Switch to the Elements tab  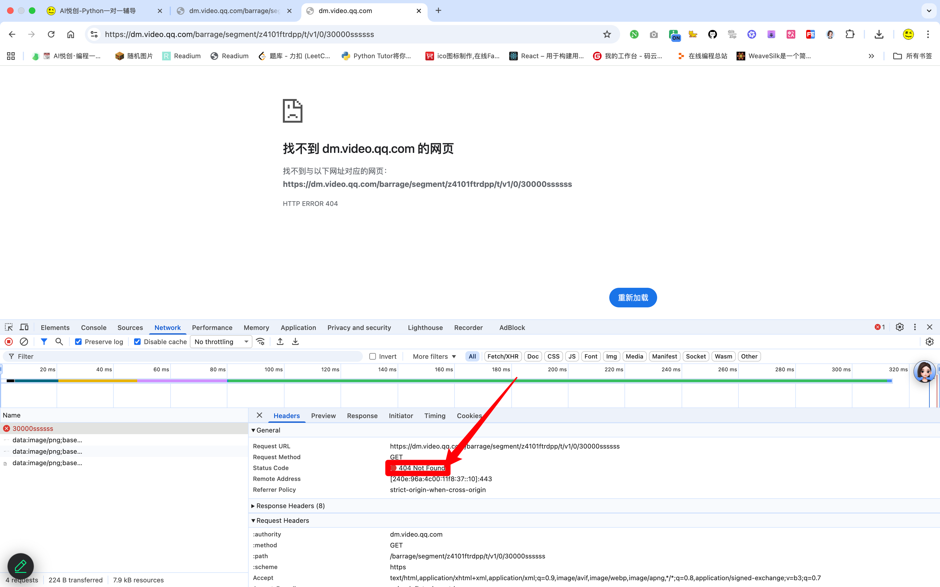(x=55, y=327)
